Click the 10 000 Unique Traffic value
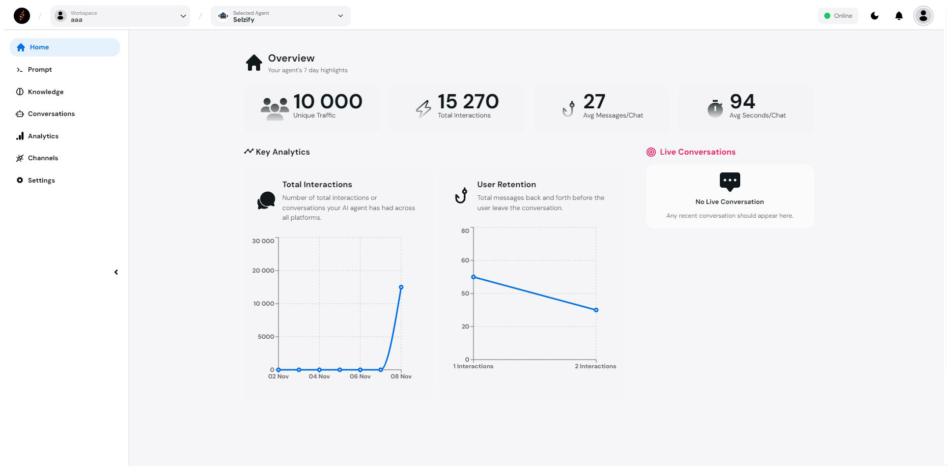This screenshot has width=952, height=470. point(328,102)
